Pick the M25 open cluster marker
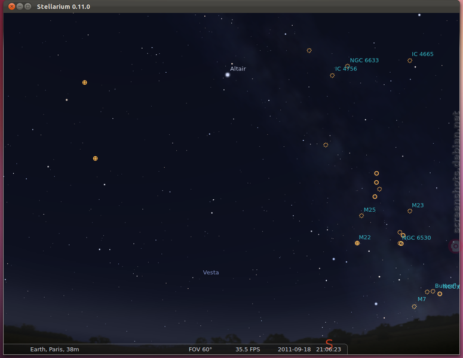The image size is (463, 358). tap(361, 216)
